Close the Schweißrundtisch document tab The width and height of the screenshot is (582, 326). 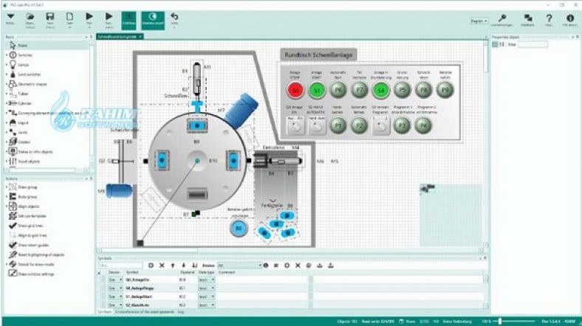(x=140, y=37)
